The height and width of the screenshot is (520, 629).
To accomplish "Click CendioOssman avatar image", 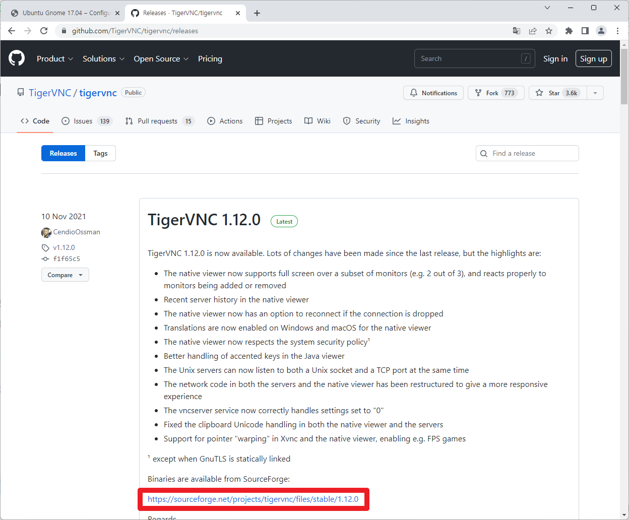I will tap(46, 232).
